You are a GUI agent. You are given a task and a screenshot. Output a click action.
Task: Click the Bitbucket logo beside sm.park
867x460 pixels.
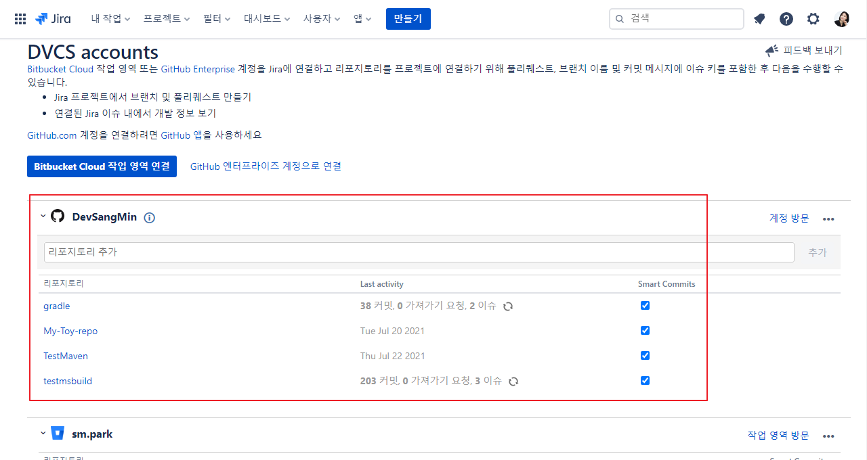coord(58,434)
